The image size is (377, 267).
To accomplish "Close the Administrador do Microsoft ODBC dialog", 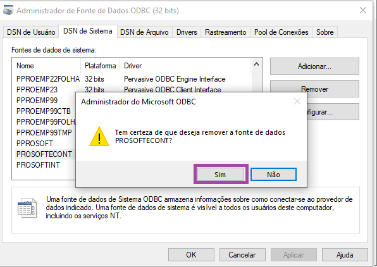I will (x=297, y=101).
